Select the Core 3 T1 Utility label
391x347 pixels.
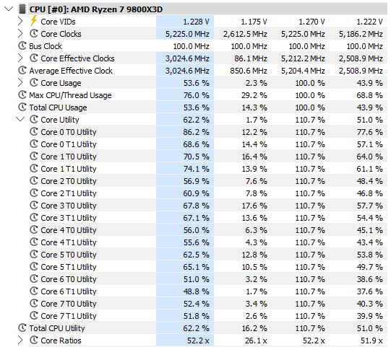point(69,218)
